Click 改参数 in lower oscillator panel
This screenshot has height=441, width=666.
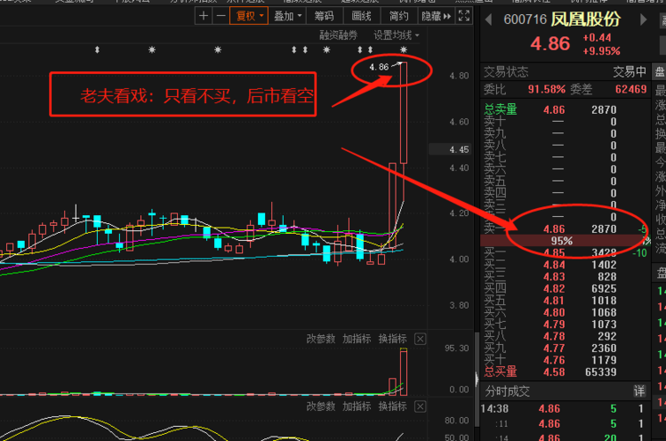tap(321, 407)
